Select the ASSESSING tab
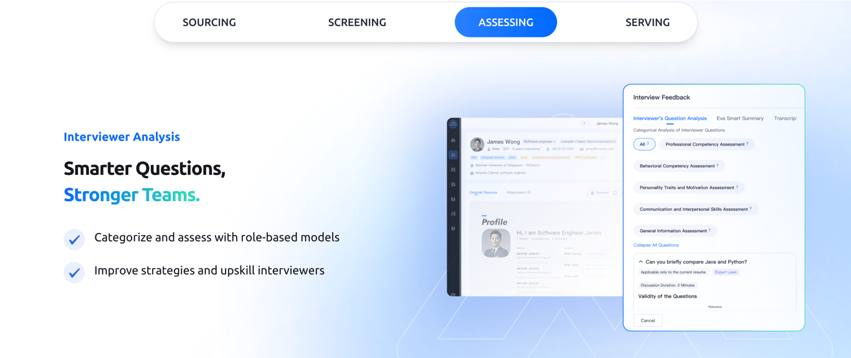 (x=506, y=22)
